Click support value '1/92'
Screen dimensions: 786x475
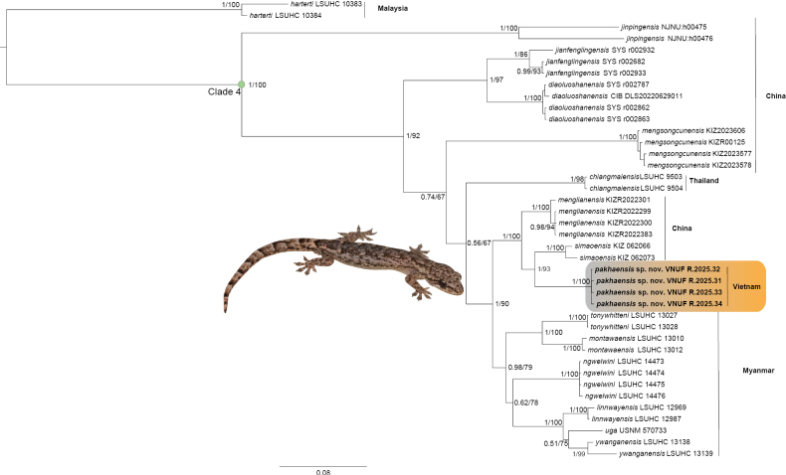pos(413,135)
